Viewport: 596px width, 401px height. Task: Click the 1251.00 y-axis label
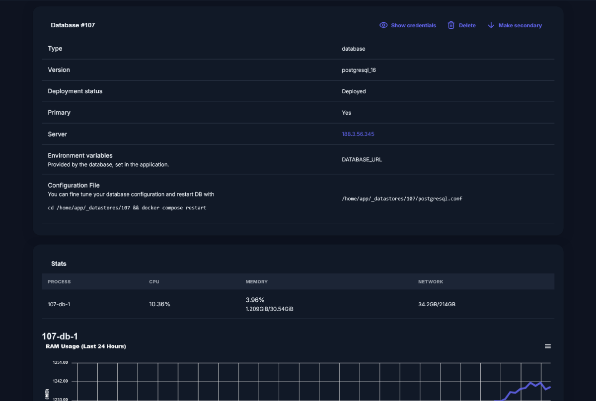tap(61, 363)
